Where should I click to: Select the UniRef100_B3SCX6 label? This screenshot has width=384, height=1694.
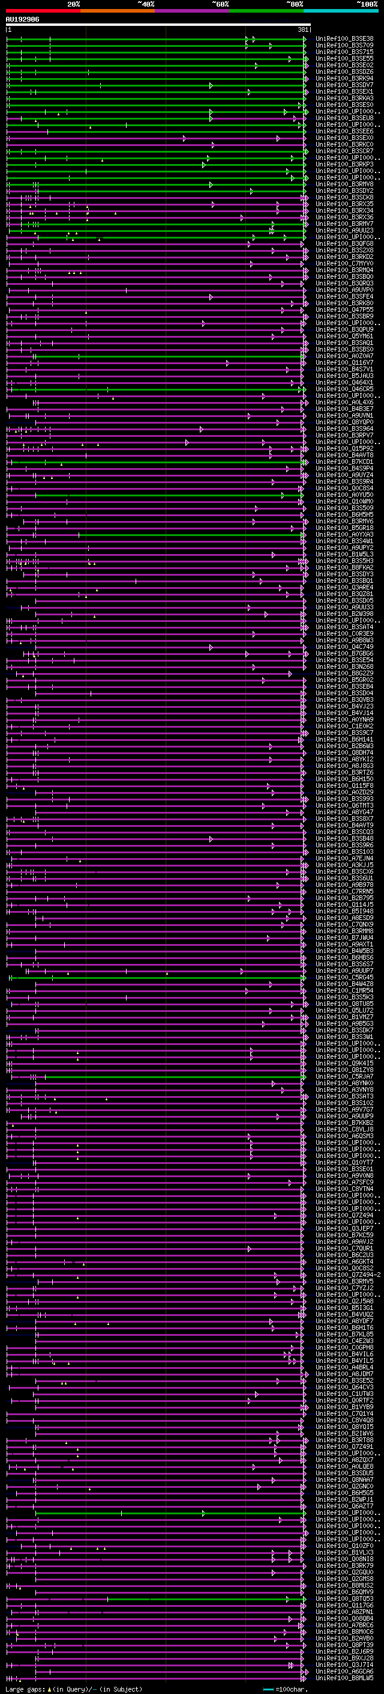click(344, 872)
